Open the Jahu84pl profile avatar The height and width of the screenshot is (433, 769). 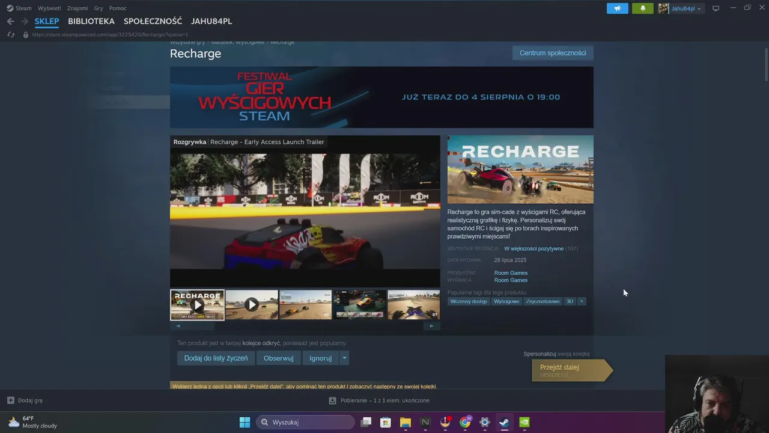pos(663,8)
